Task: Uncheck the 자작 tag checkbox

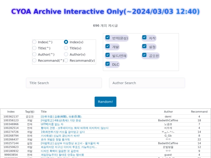Action: pos(144,37)
